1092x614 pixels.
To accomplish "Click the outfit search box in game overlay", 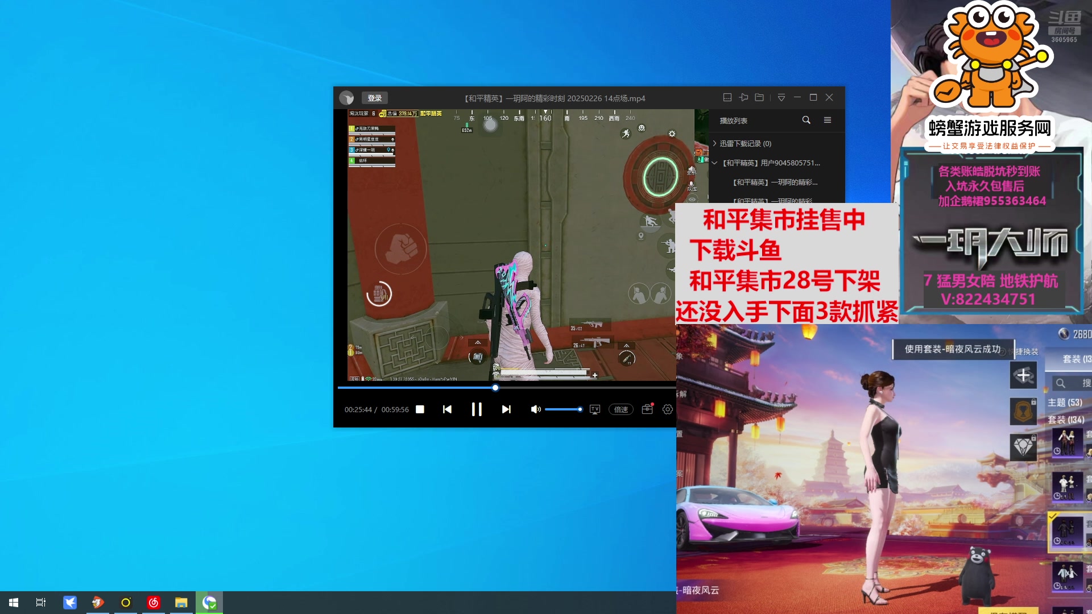I will point(1071,383).
